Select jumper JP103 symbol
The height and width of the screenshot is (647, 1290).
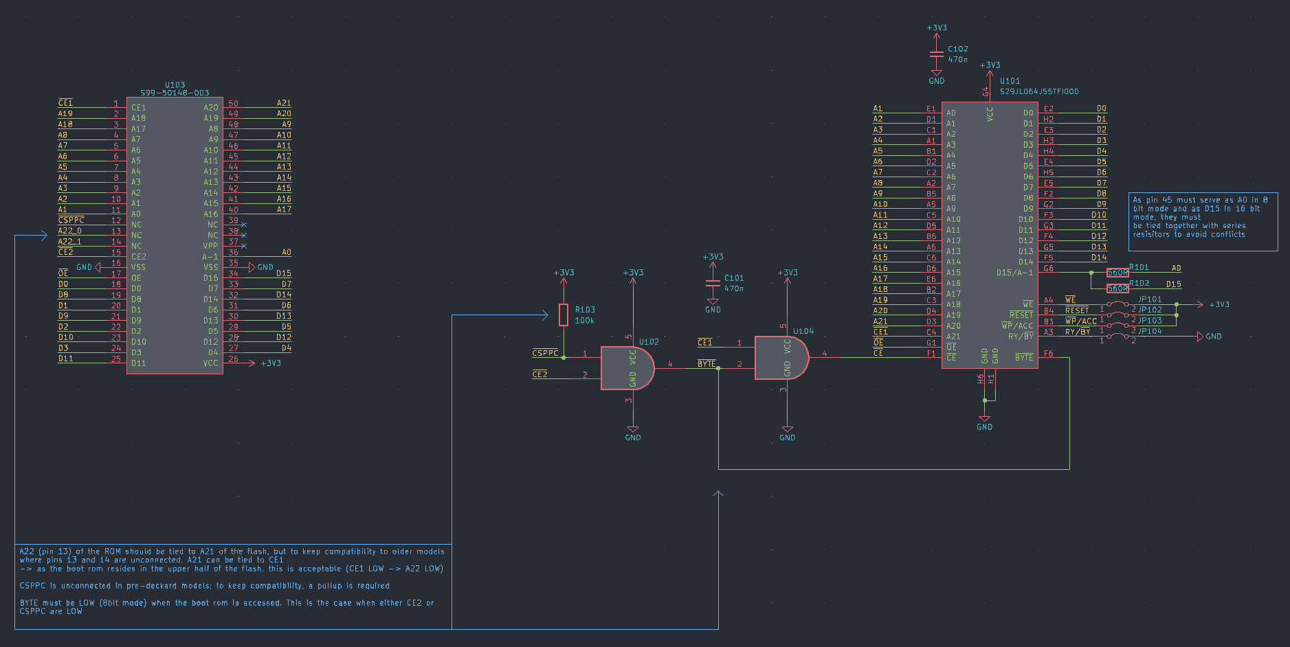pyautogui.click(x=1117, y=326)
